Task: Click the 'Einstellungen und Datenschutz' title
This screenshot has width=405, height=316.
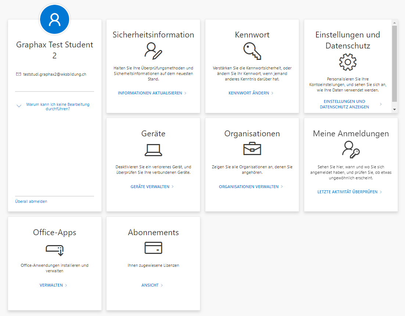Action: point(348,40)
